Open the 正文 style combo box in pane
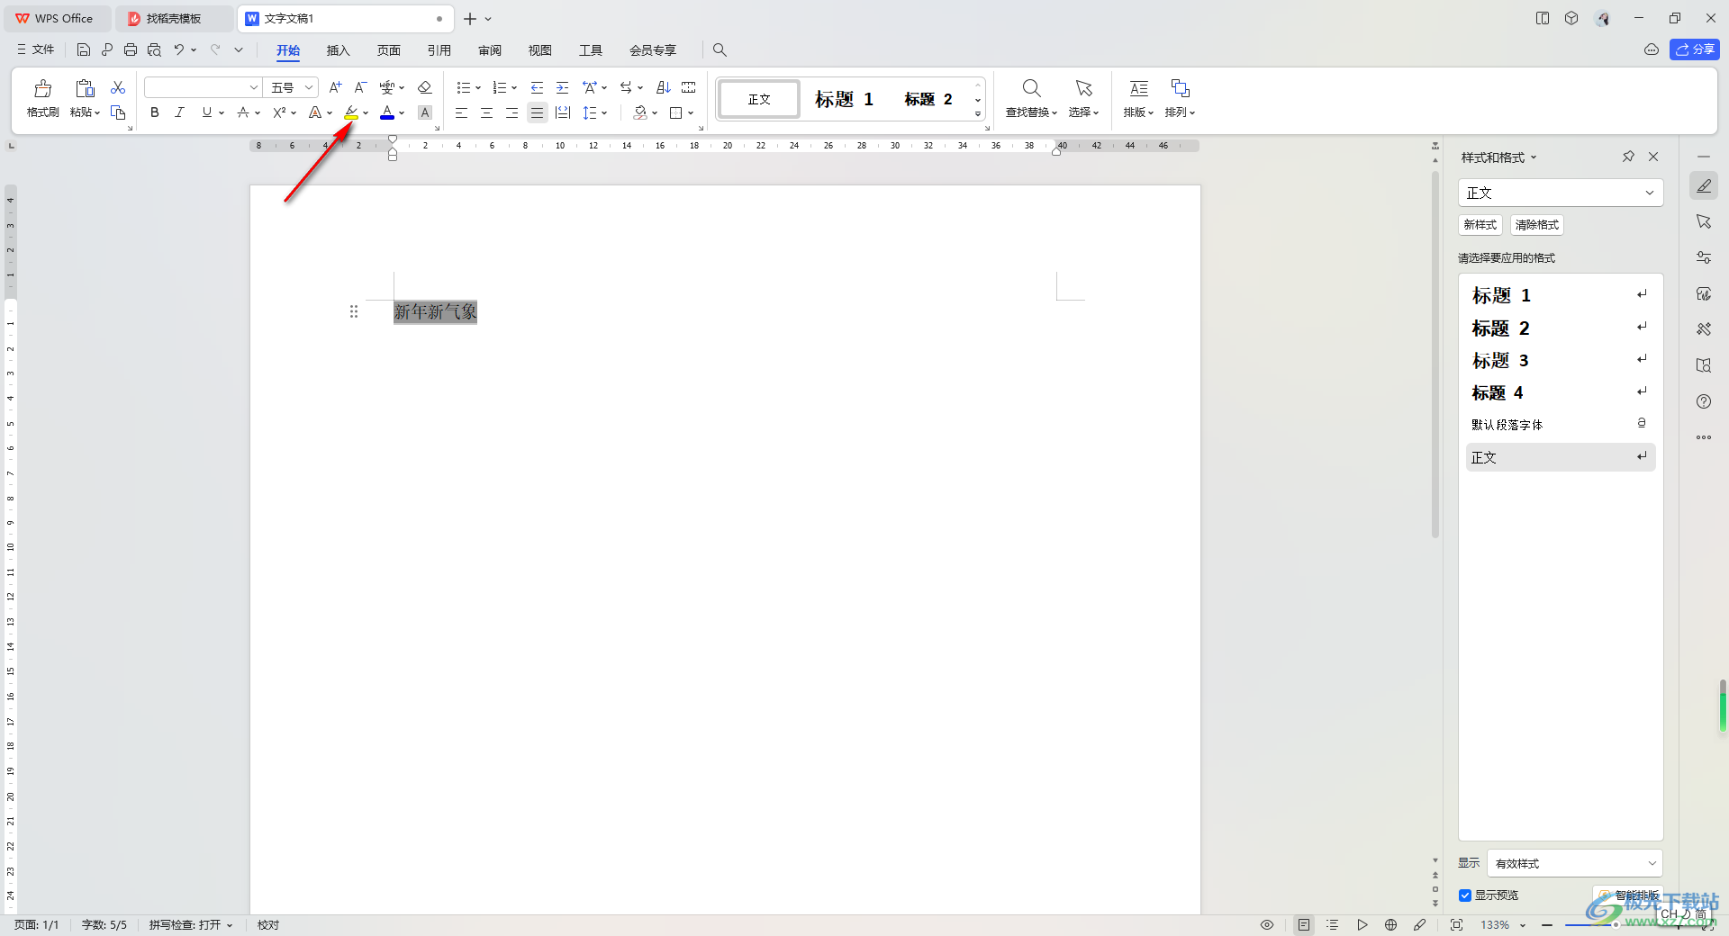 1561,193
